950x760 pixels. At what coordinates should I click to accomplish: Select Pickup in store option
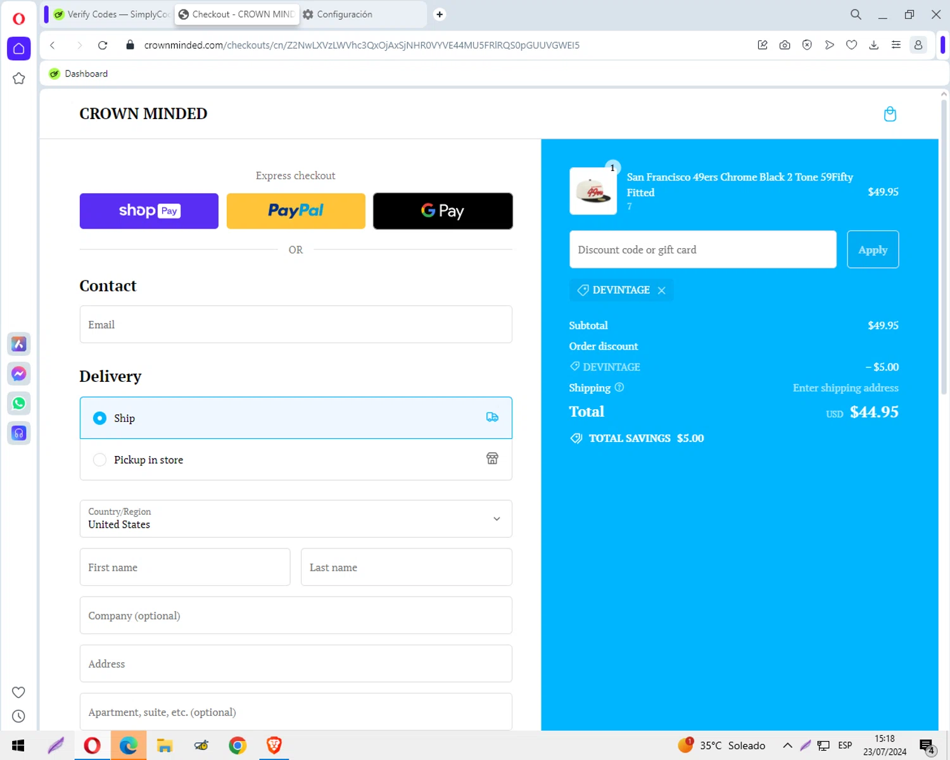pyautogui.click(x=296, y=460)
